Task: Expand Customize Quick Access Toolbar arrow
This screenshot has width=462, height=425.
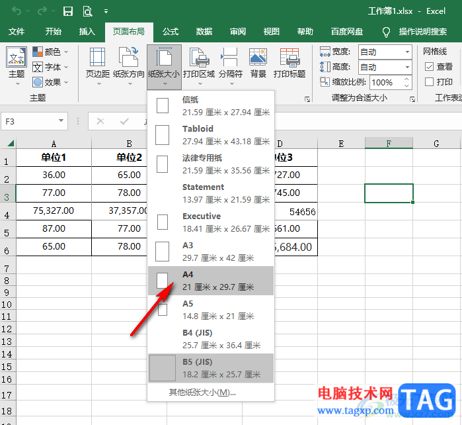Action: tap(106, 11)
